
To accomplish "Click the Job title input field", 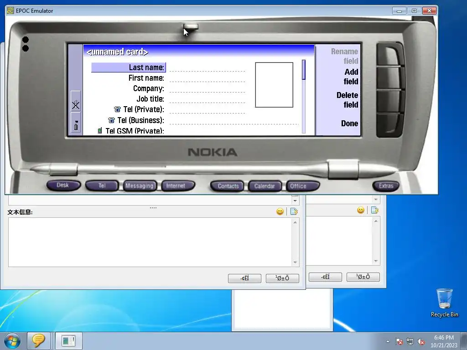I will click(x=208, y=99).
